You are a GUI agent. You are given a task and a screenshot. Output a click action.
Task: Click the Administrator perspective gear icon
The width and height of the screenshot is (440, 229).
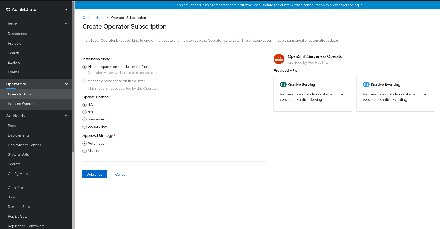click(8, 9)
